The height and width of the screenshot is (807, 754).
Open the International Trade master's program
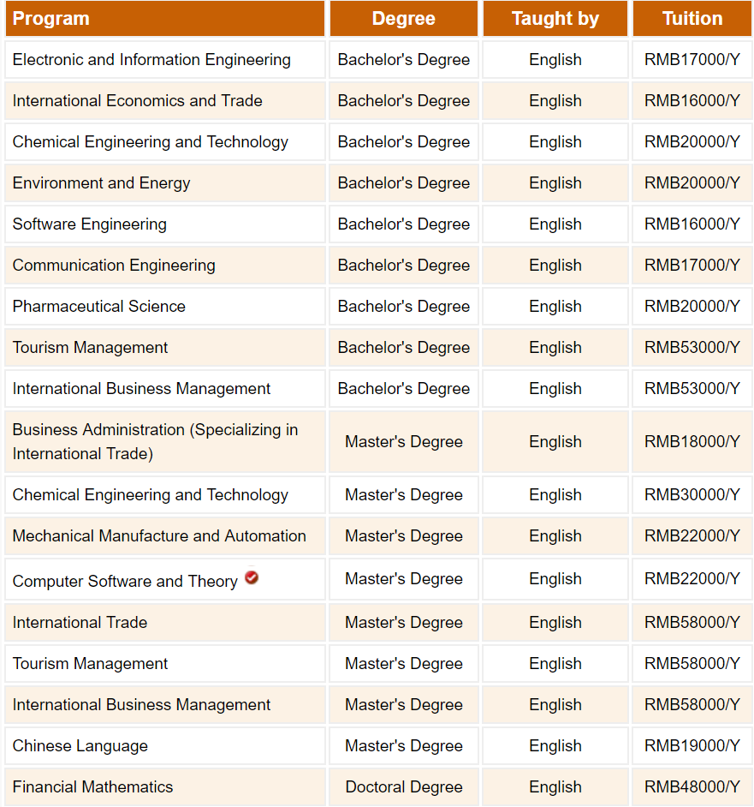(x=80, y=622)
